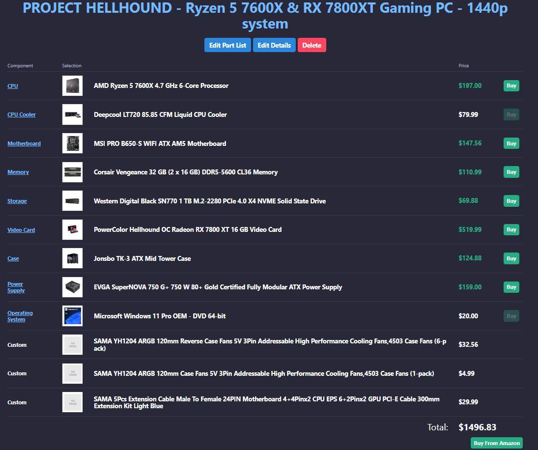538x450 pixels.
Task: Open the Deepcool LT720 cooler thumbnail
Action: (x=72, y=114)
